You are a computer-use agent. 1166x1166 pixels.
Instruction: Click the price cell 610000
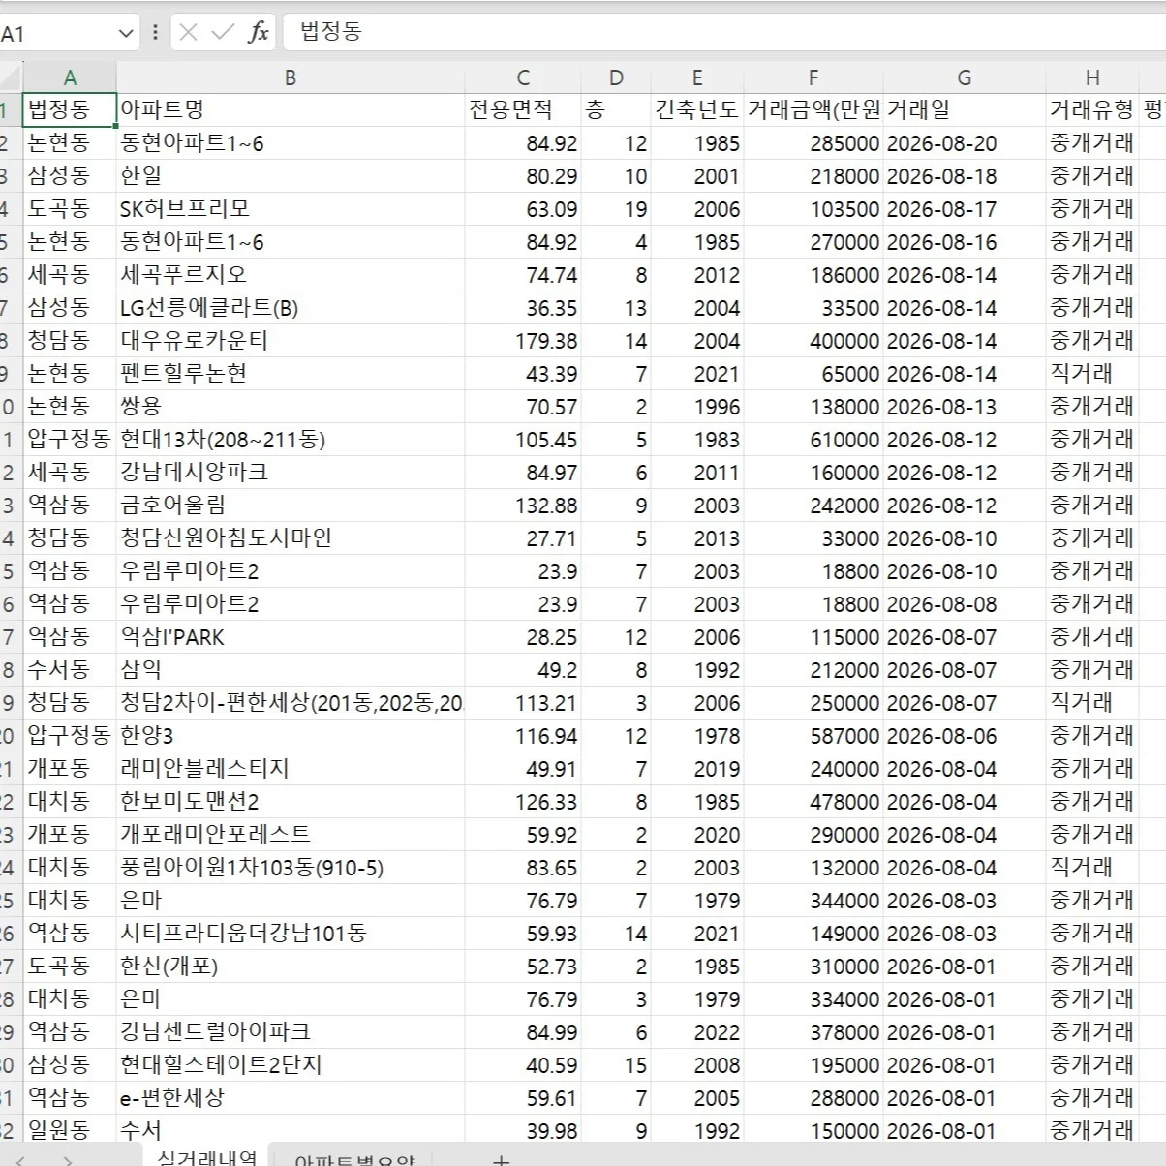813,440
